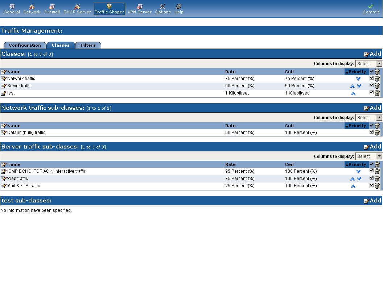The image size is (383, 289).
Task: Edit the Web traffic sub-class icon
Action: (3, 179)
